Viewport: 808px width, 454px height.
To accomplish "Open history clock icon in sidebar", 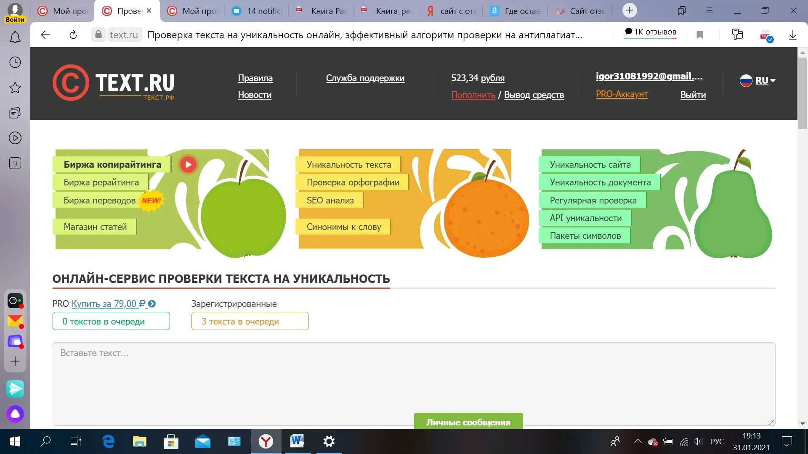I will pyautogui.click(x=15, y=63).
